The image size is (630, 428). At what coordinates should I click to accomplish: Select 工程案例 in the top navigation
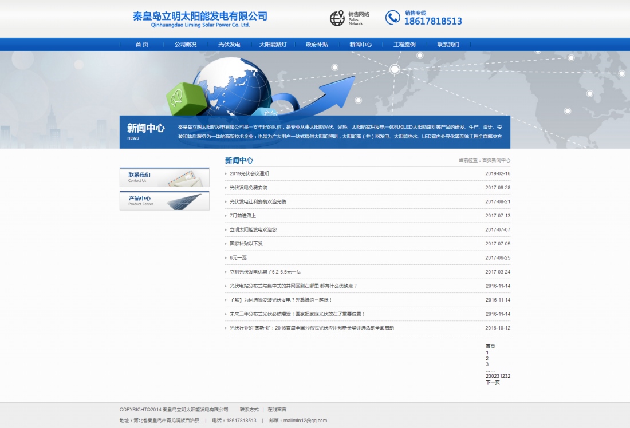click(x=404, y=43)
